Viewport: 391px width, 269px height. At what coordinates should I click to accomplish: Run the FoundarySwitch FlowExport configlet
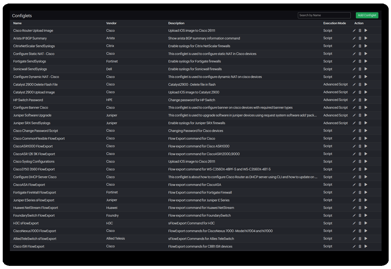366,215
